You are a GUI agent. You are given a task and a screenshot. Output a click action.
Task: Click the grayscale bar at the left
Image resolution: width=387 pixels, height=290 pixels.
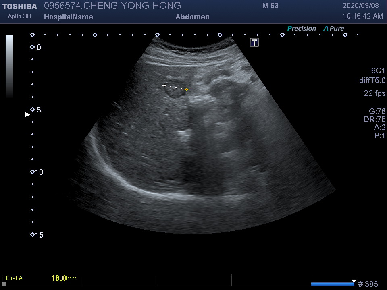point(9,66)
